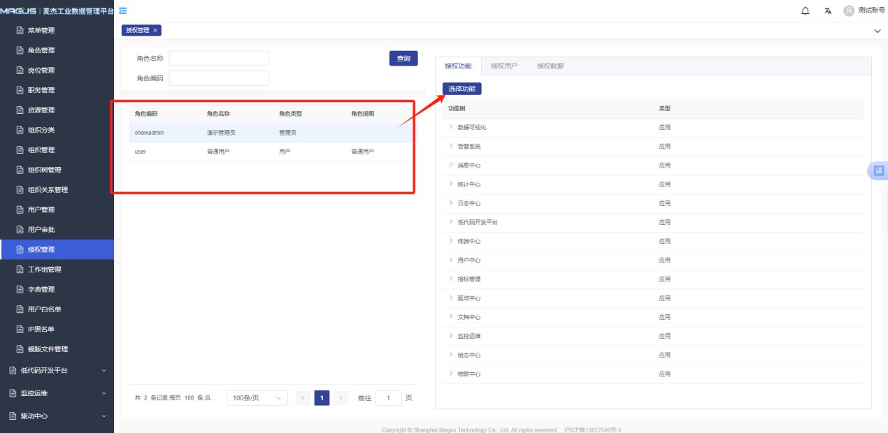Click the 查询 search button
The height and width of the screenshot is (433, 888).
click(x=403, y=59)
